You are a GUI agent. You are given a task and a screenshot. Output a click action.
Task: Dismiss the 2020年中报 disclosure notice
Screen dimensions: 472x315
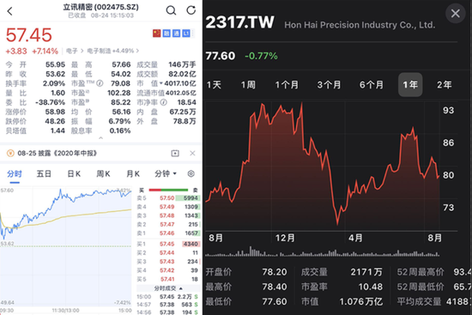(192, 154)
